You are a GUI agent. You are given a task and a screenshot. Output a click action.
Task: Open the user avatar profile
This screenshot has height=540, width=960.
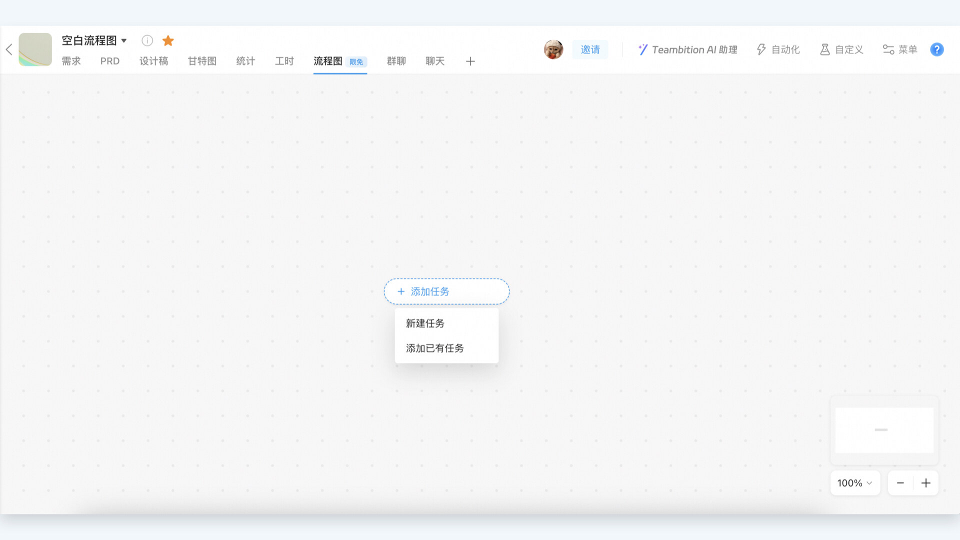pyautogui.click(x=553, y=49)
